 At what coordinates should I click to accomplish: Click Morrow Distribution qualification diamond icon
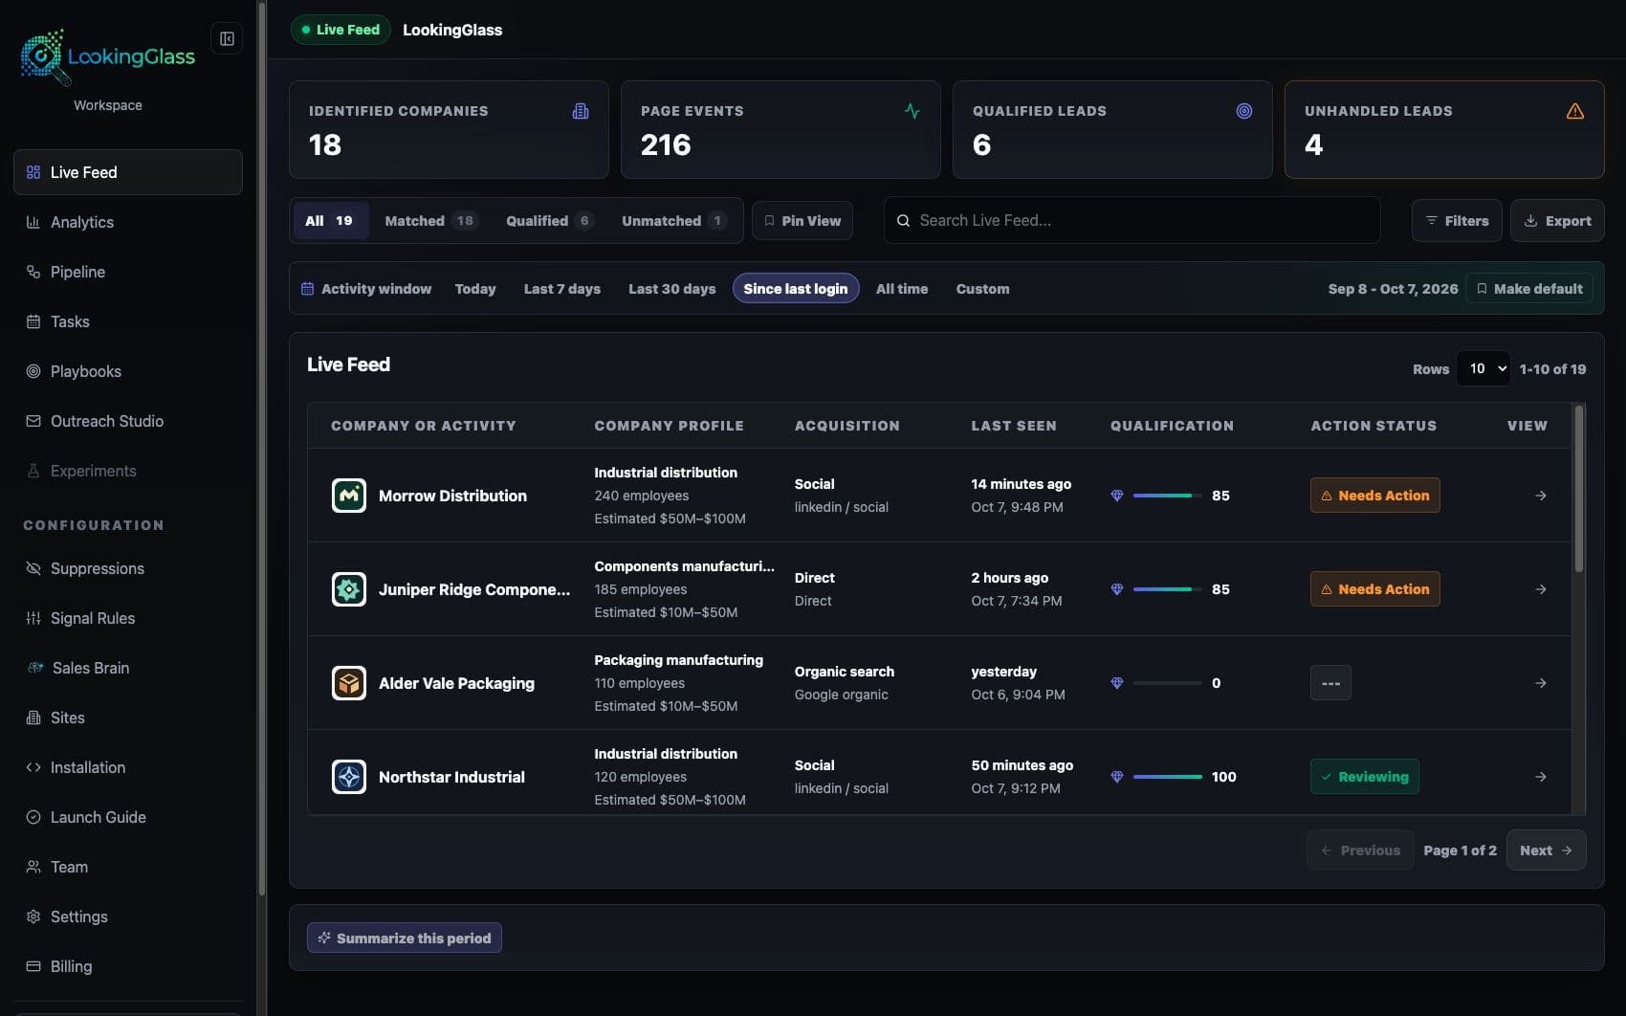[1116, 496]
